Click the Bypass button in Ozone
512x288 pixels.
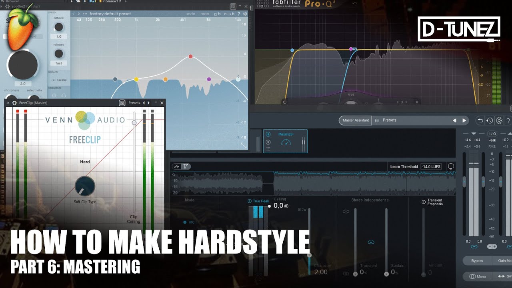[477, 261]
